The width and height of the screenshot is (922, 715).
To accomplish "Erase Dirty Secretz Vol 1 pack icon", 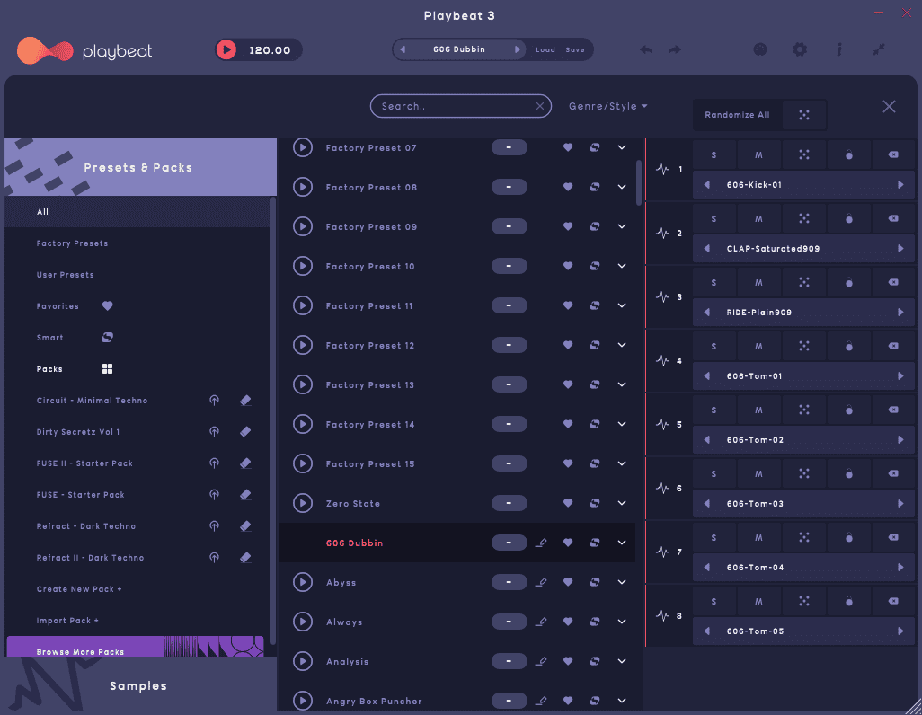I will click(246, 431).
